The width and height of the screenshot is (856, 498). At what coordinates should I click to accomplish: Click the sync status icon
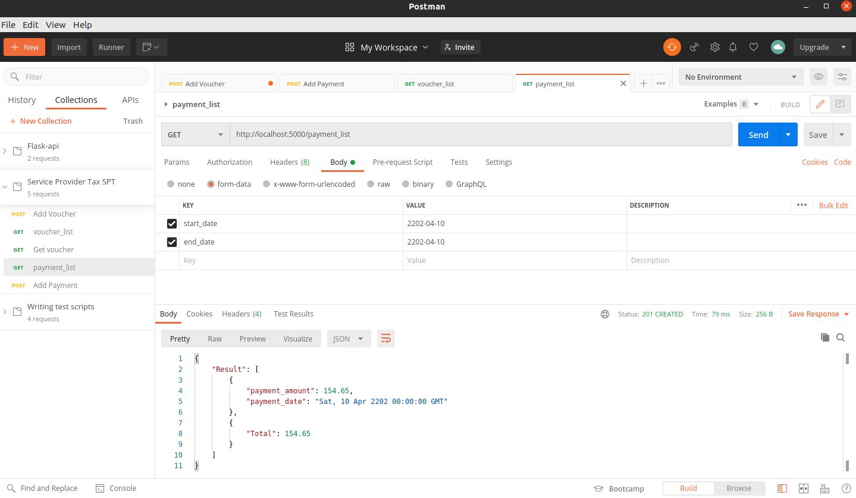tap(672, 47)
